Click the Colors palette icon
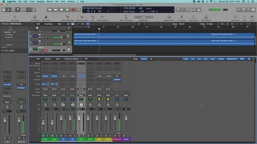This screenshot has height=144, width=257. (x=252, y=17)
